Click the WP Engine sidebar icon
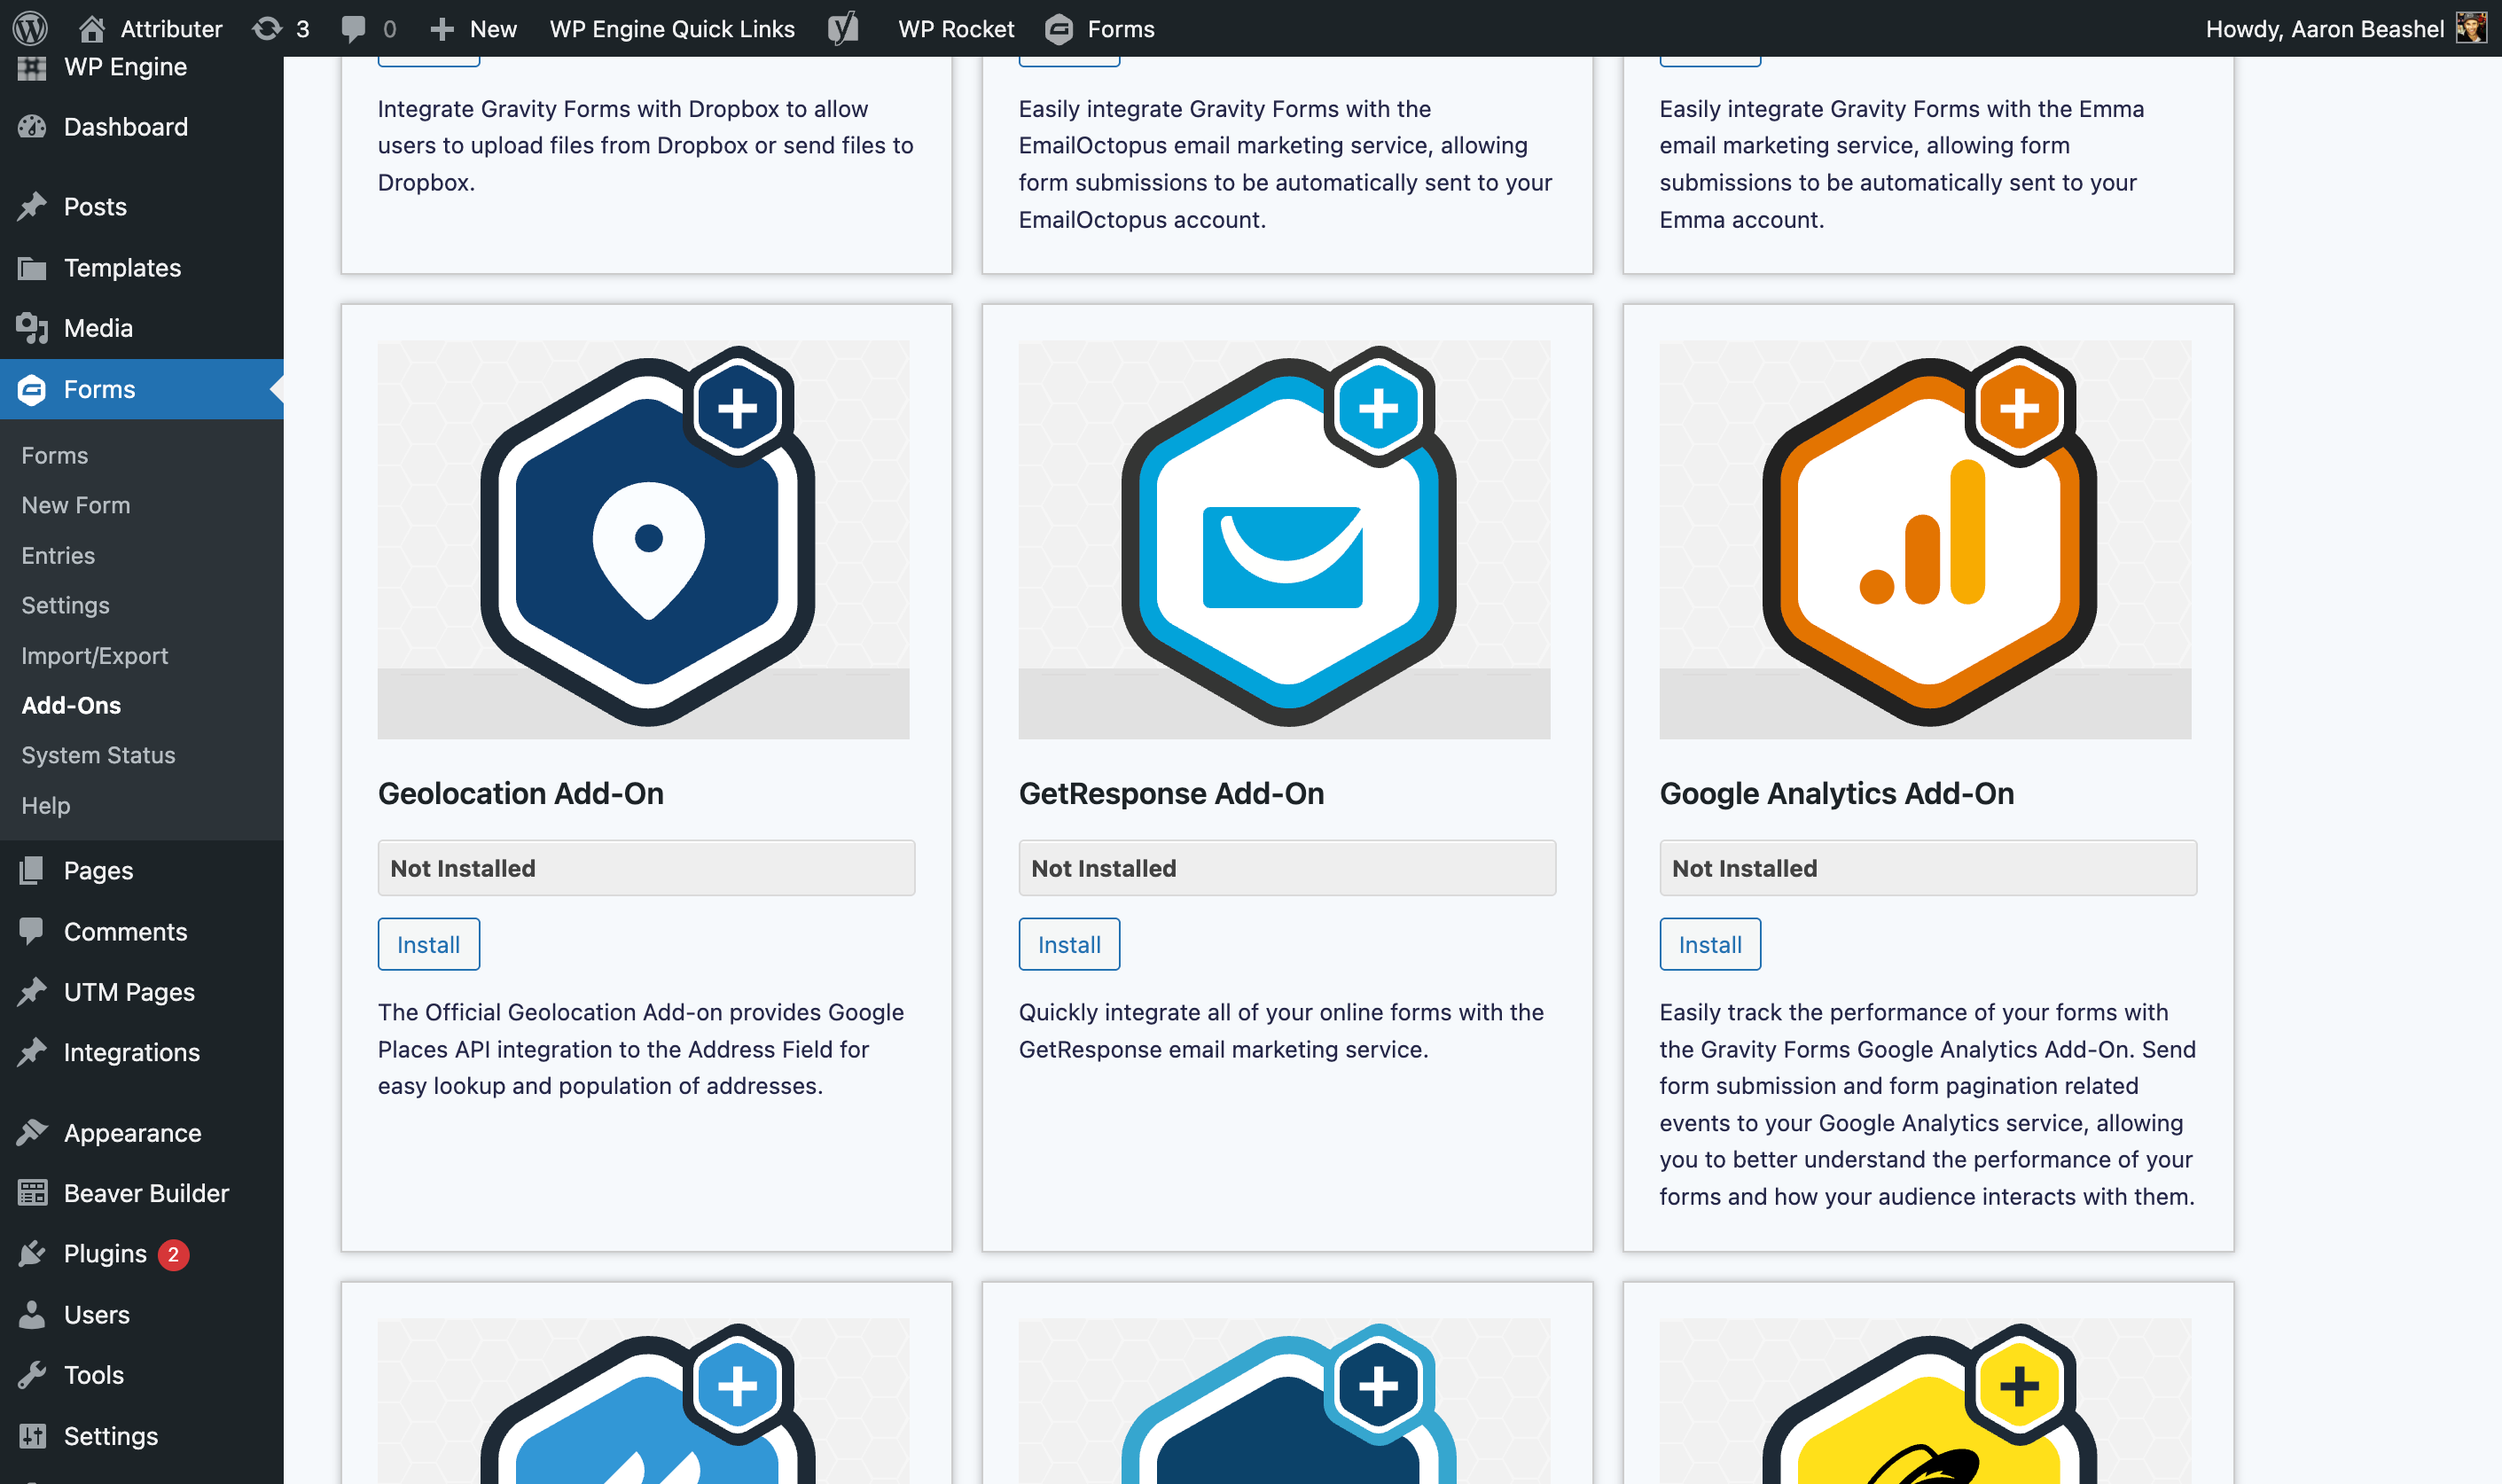Image resolution: width=2502 pixels, height=1484 pixels. (x=32, y=67)
